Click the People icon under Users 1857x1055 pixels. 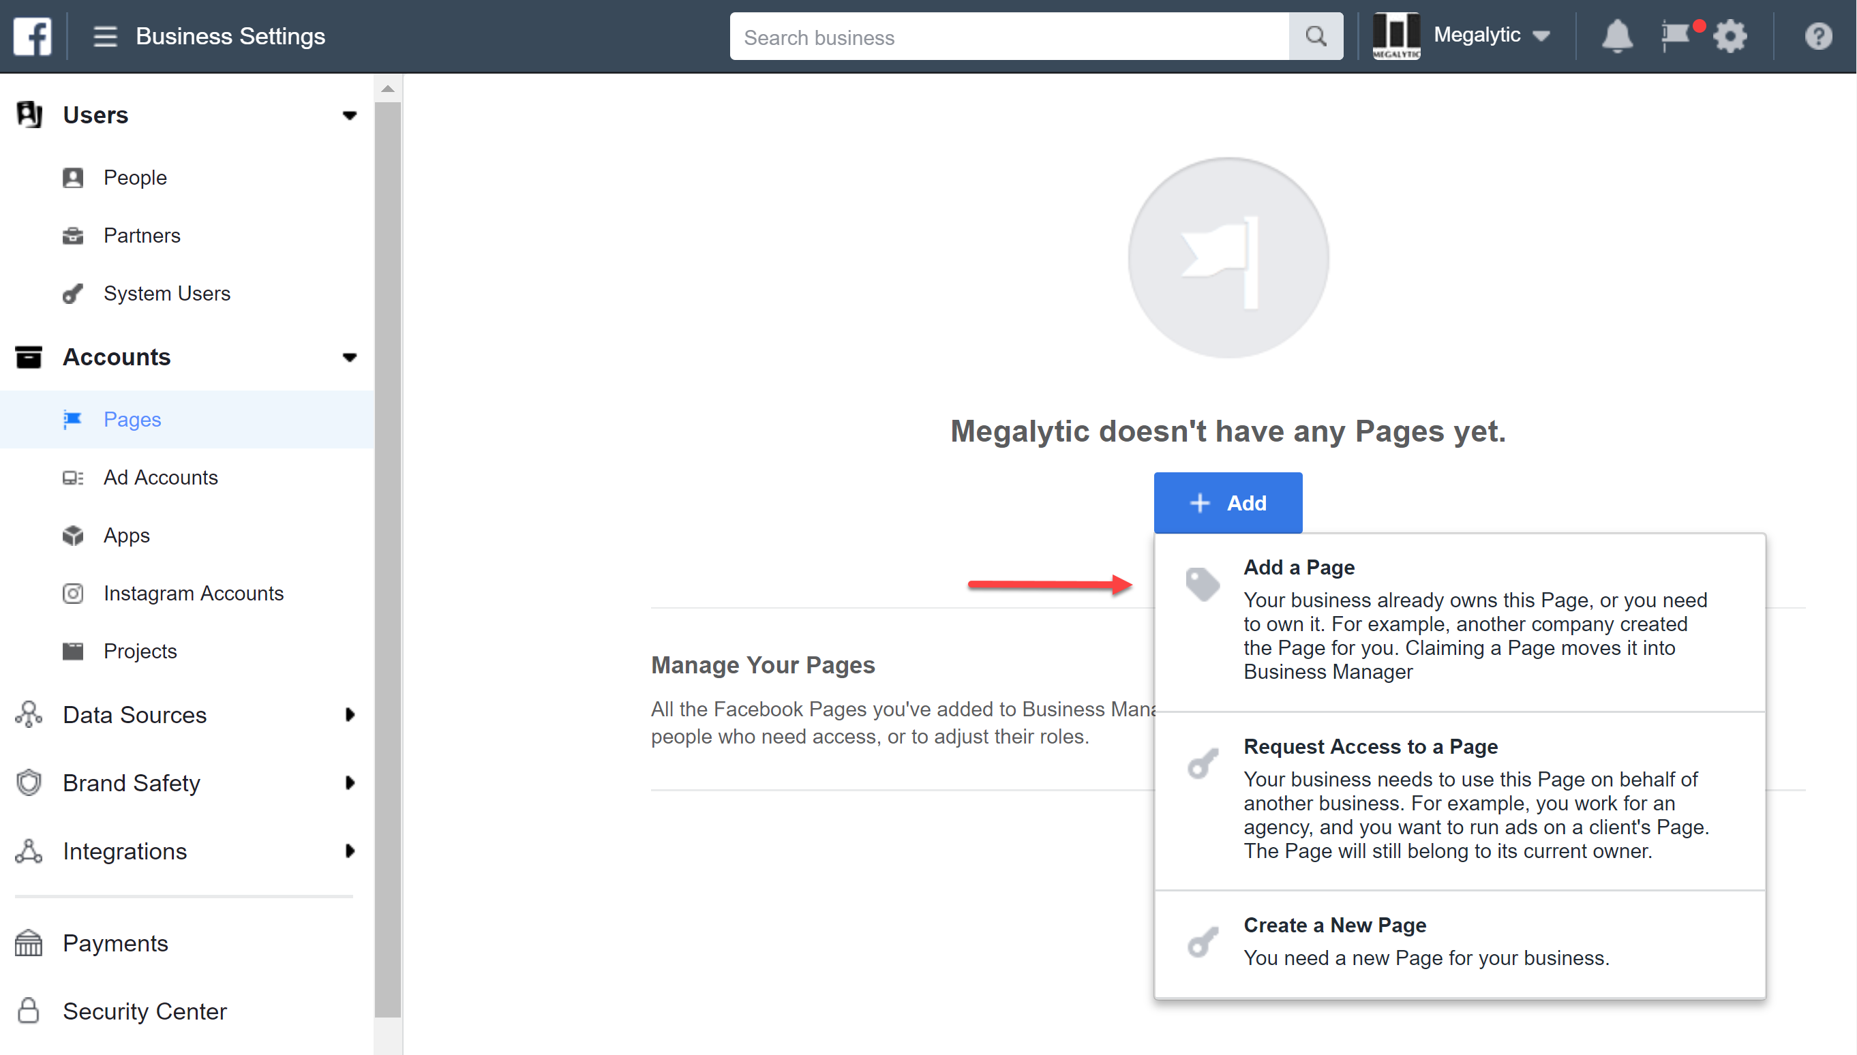[x=73, y=177]
